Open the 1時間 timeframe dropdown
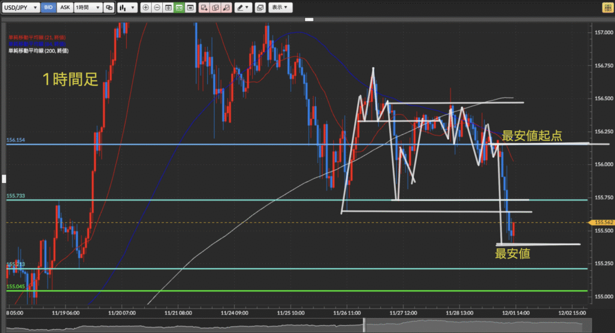615x333 pixels. [86, 8]
